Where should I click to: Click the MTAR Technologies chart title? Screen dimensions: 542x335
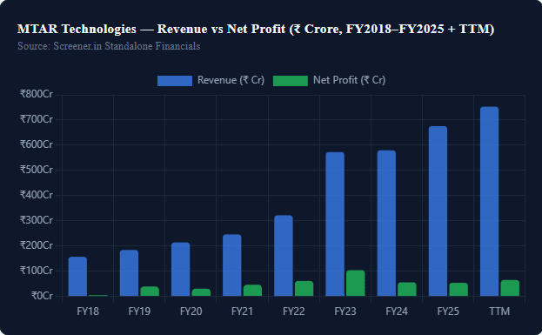pyautogui.click(x=256, y=29)
